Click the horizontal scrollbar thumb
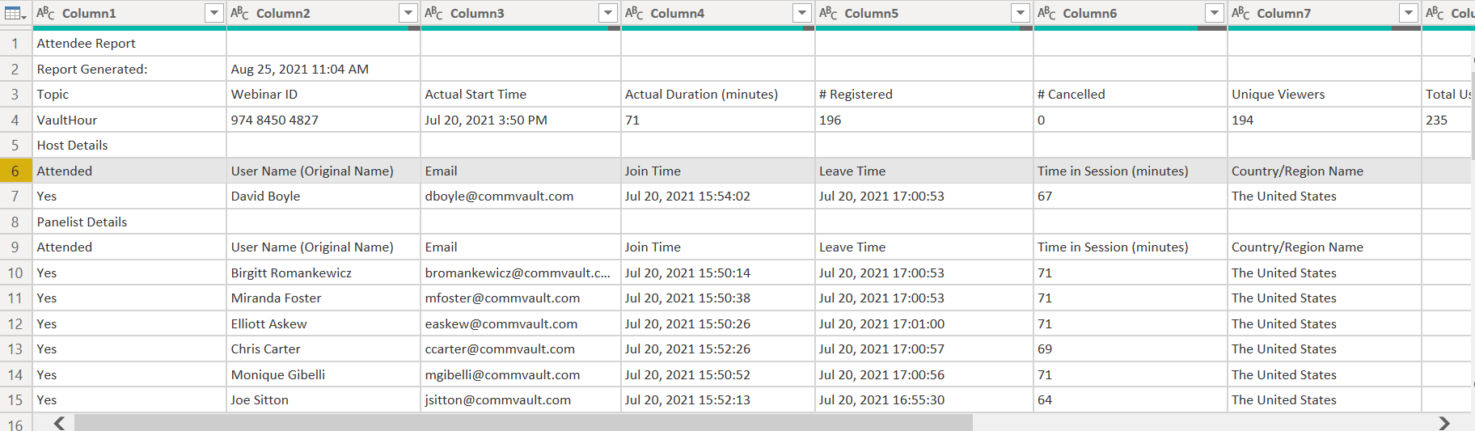 click(523, 423)
